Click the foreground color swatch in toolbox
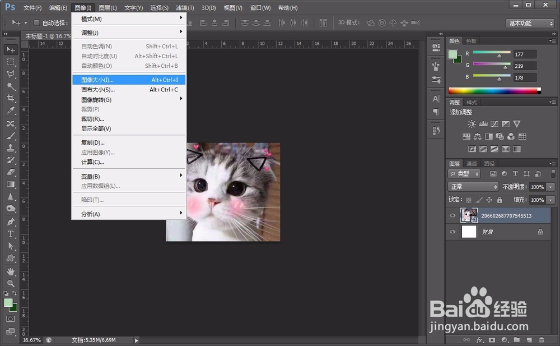 (x=8, y=303)
